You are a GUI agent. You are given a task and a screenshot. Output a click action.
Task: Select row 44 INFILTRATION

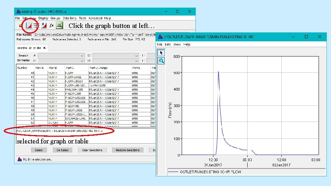[x=86, y=90]
